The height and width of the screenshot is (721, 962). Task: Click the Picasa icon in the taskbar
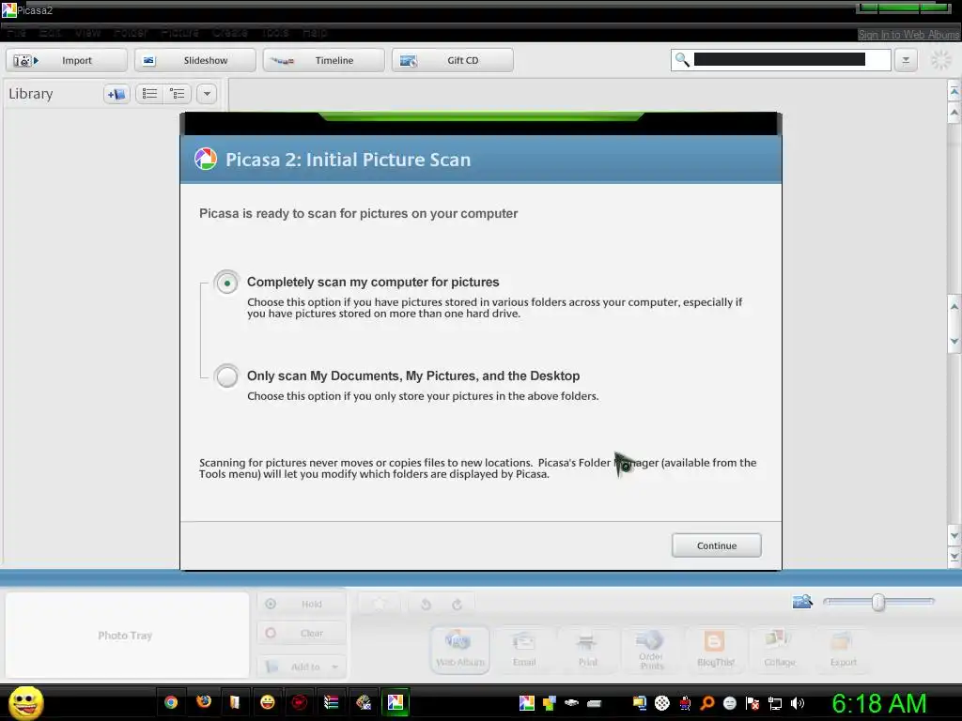pyautogui.click(x=396, y=702)
